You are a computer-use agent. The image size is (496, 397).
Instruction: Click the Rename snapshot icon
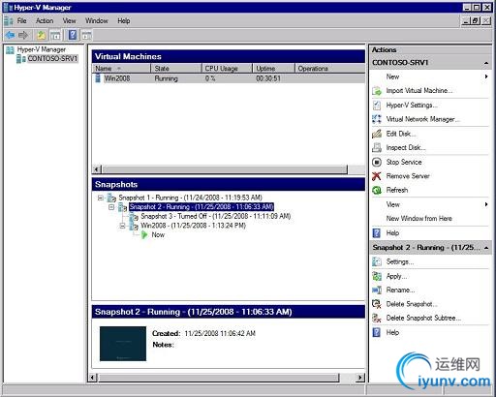pos(377,290)
